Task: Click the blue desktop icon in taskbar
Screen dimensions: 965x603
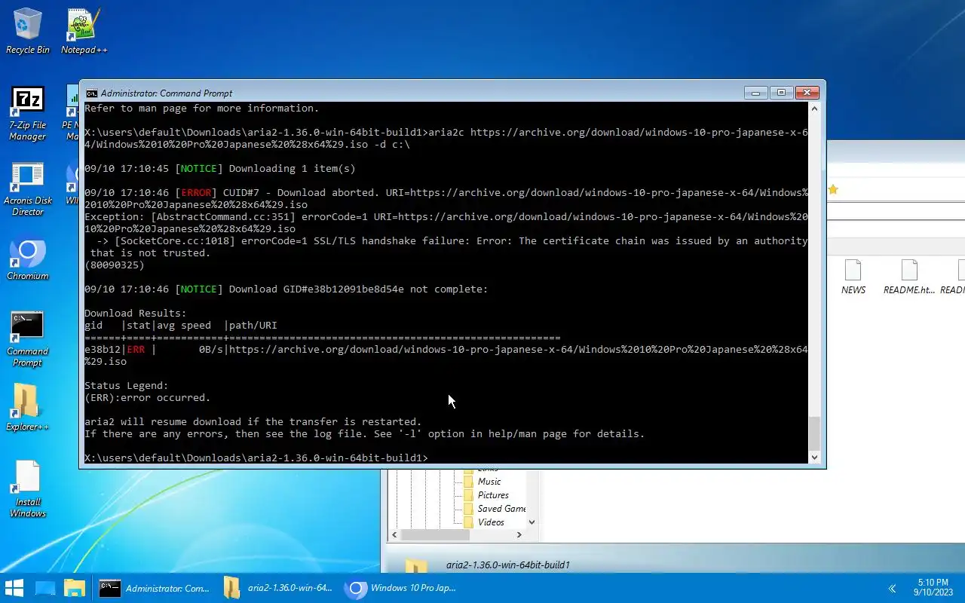Action: click(45, 588)
